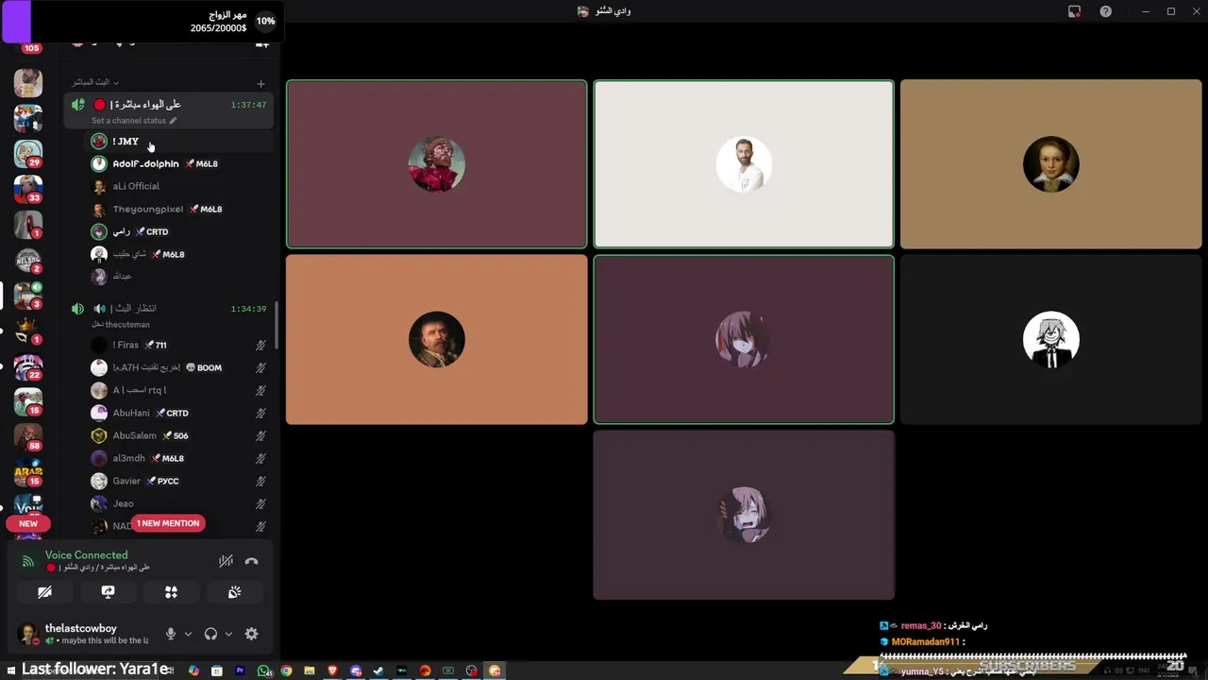Image resolution: width=1208 pixels, height=680 pixels.
Task: Select AbuHani in waiting channel
Action: tap(179, 413)
